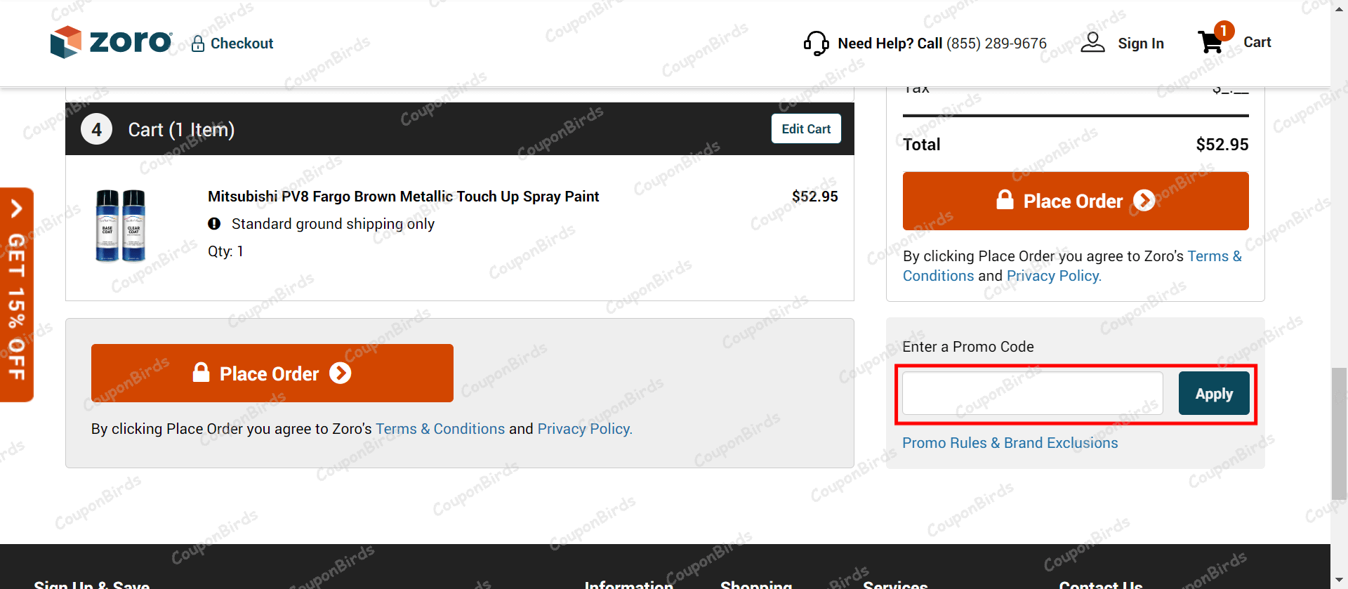
Task: Click the user account icon
Action: tap(1092, 43)
